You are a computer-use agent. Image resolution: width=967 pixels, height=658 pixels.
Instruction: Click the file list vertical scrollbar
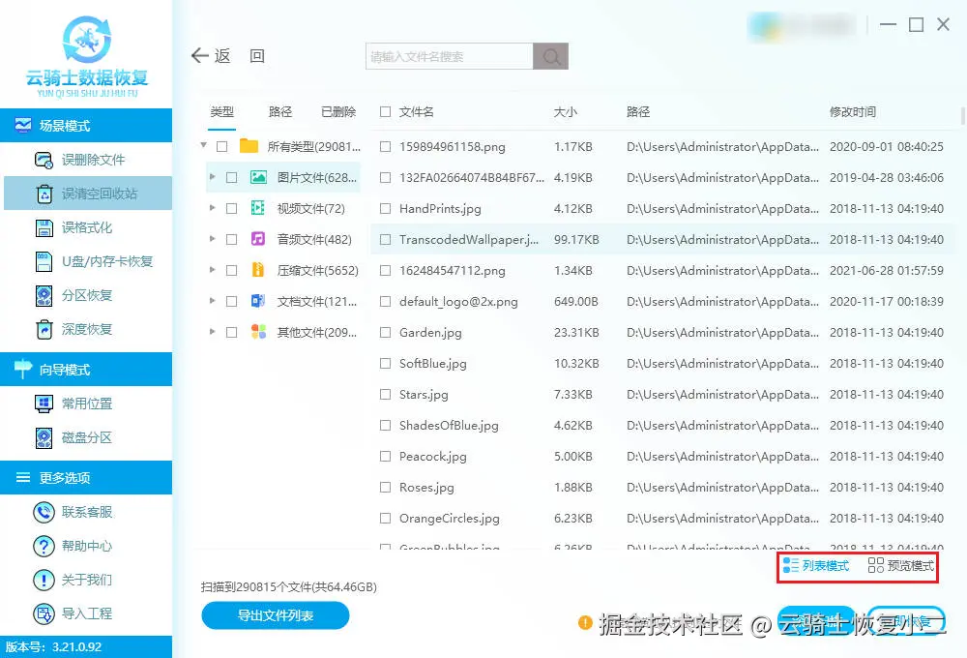click(x=963, y=116)
